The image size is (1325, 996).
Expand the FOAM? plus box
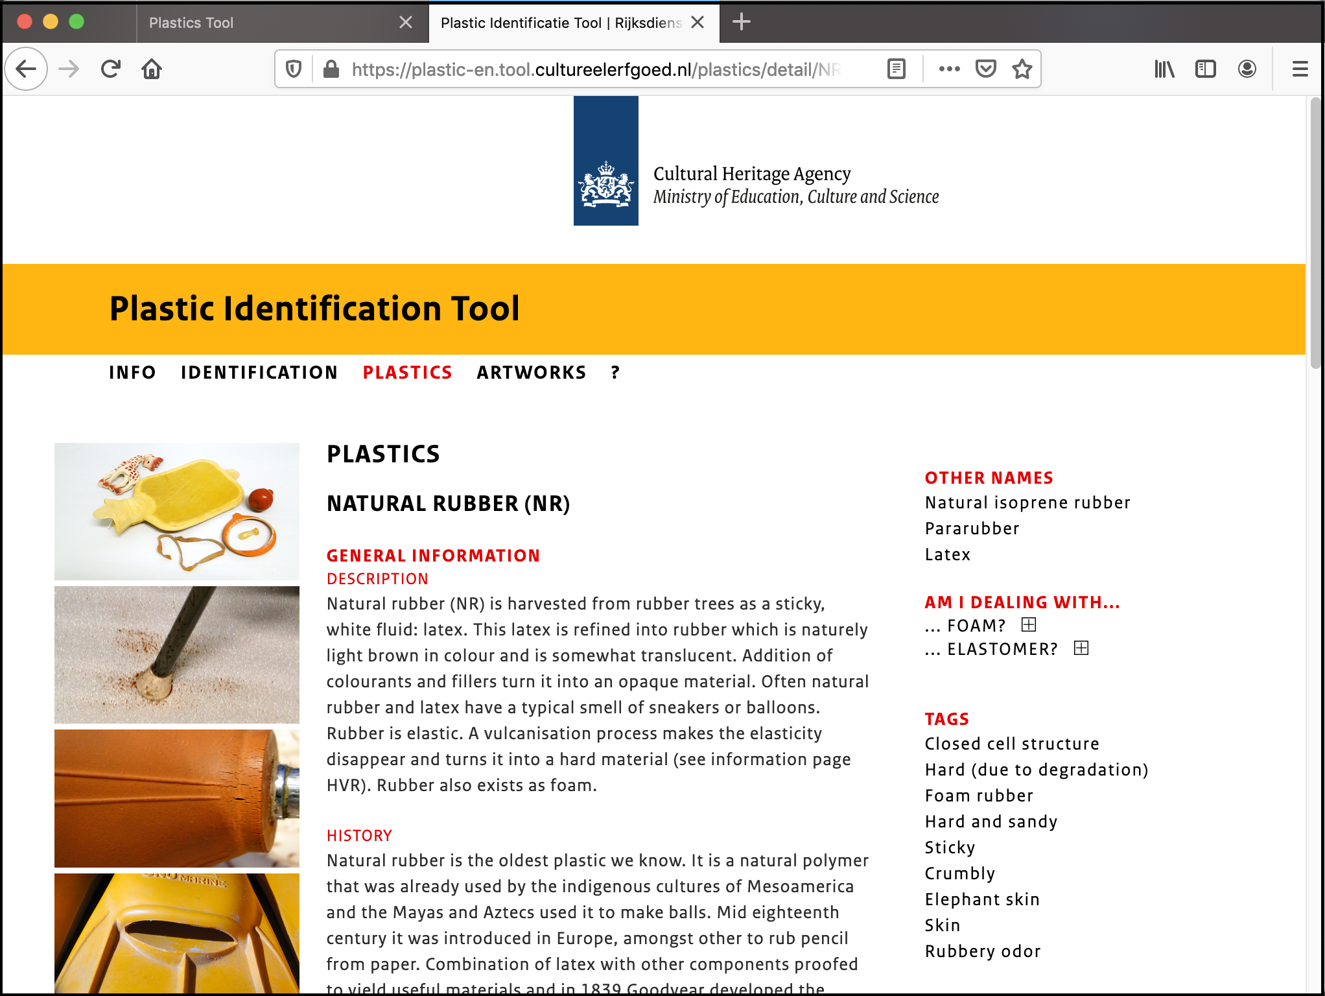[x=1029, y=624]
